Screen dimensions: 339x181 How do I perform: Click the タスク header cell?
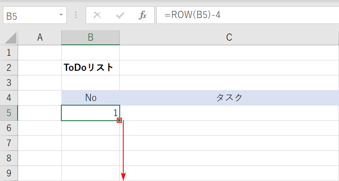[229, 98]
